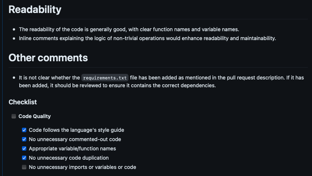Tick 'No unnecessary imports or variables' checkbox
The width and height of the screenshot is (312, 176).
(x=24, y=167)
